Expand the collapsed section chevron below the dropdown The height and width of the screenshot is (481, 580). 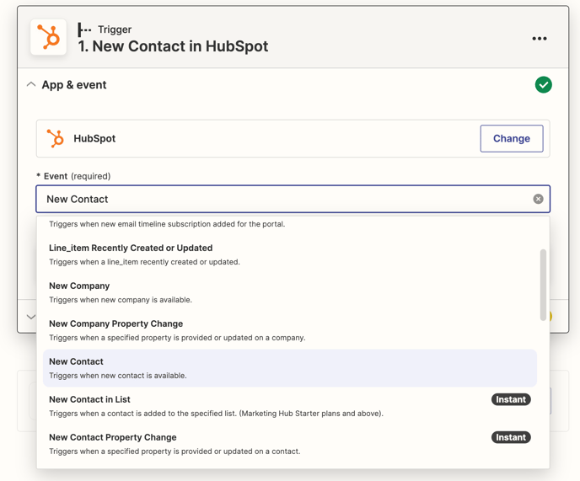[31, 317]
